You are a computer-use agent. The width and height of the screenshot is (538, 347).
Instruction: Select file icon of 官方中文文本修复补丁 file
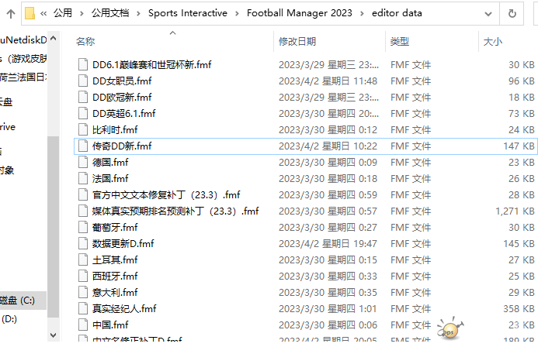pos(83,194)
